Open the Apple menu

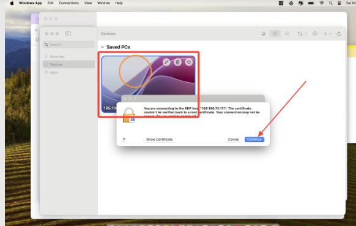tap(12, 3)
